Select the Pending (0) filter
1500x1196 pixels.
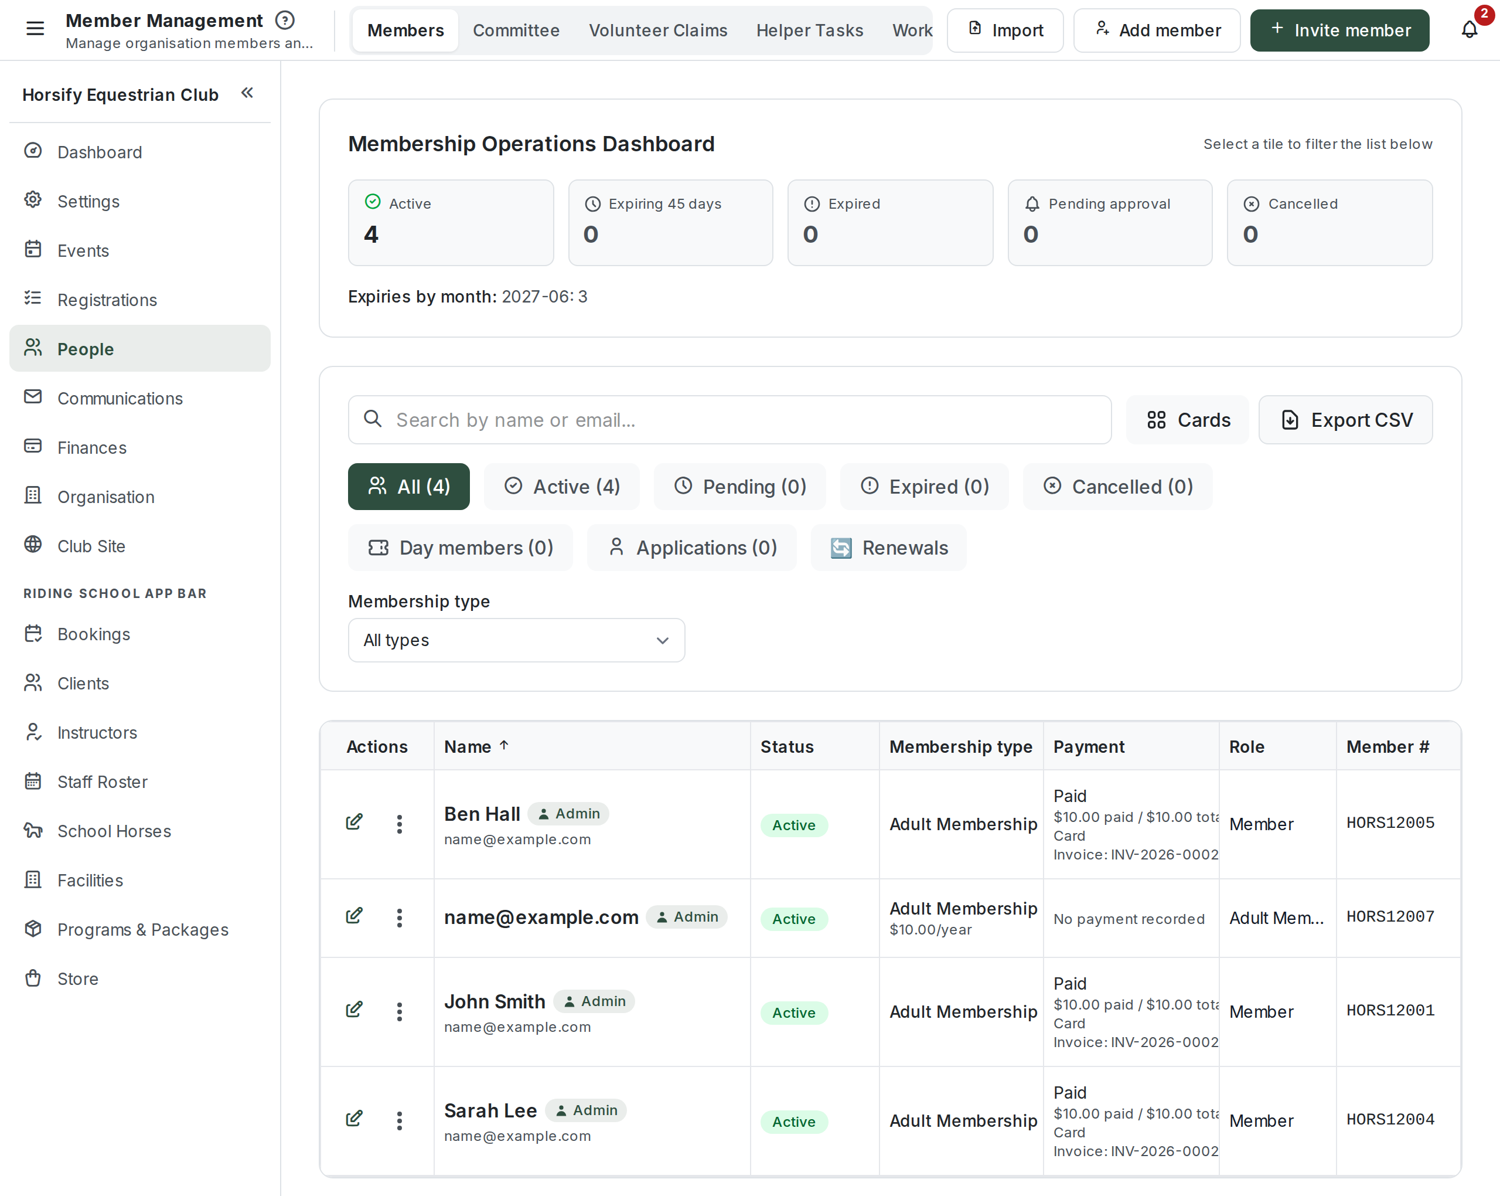[x=740, y=487]
